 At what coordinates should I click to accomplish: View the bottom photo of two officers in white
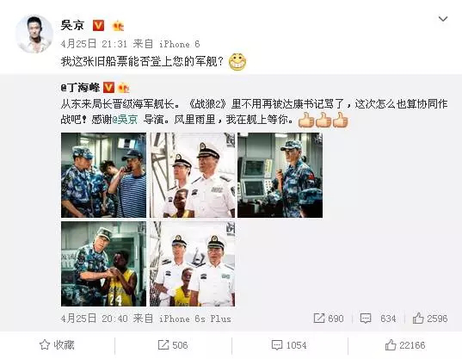tap(192, 263)
